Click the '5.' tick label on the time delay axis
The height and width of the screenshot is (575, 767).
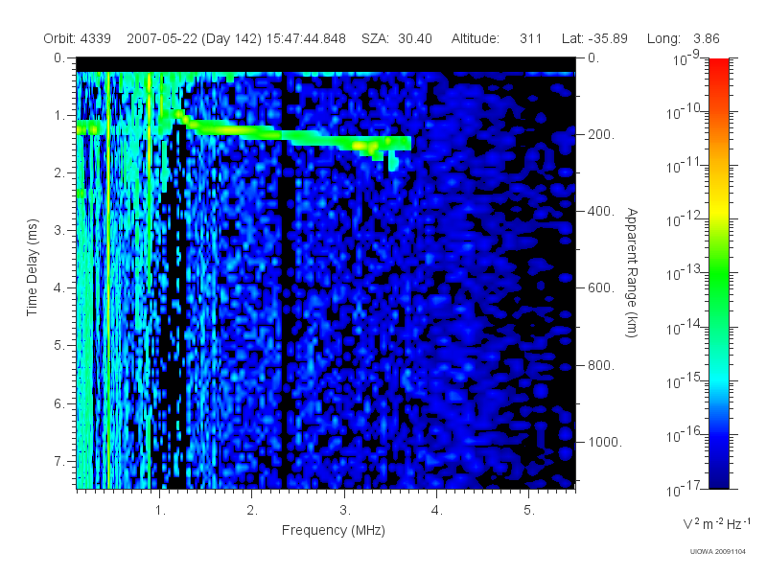(59, 346)
